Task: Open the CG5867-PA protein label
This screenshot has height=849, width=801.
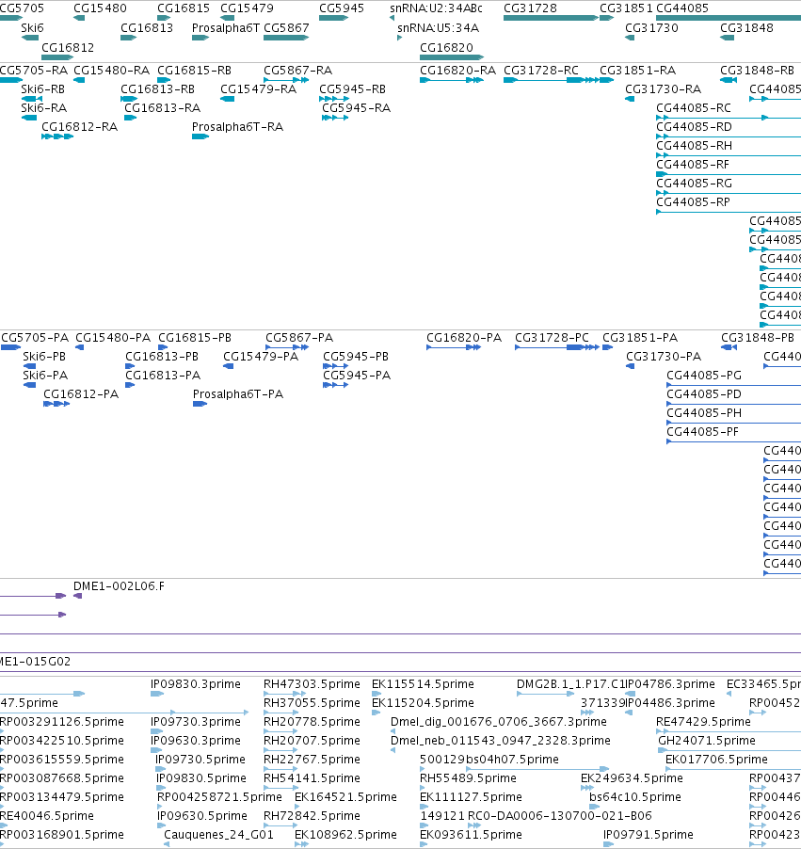Action: point(299,338)
